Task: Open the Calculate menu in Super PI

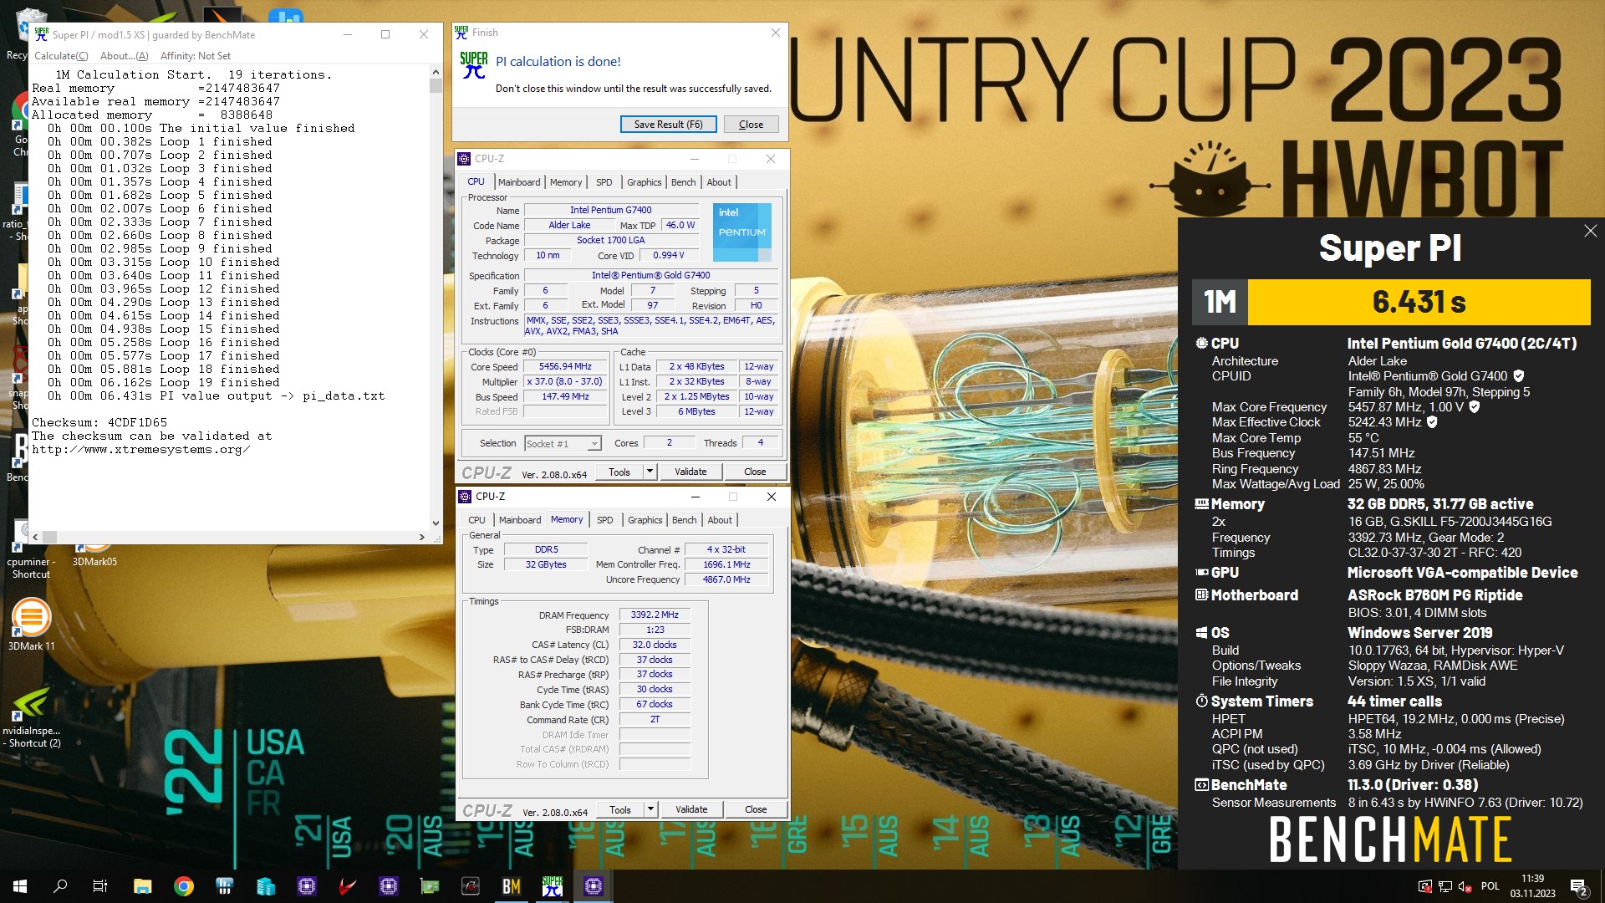Action: click(x=61, y=56)
